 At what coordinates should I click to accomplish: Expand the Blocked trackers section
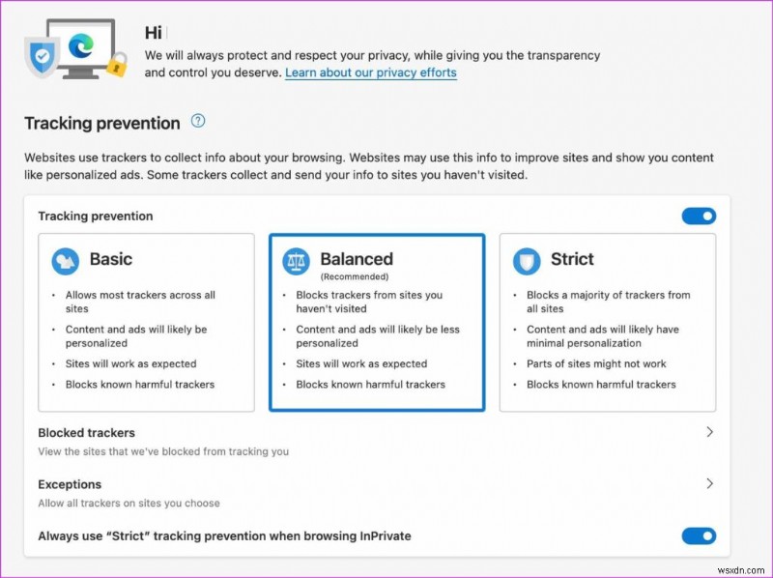(x=85, y=432)
